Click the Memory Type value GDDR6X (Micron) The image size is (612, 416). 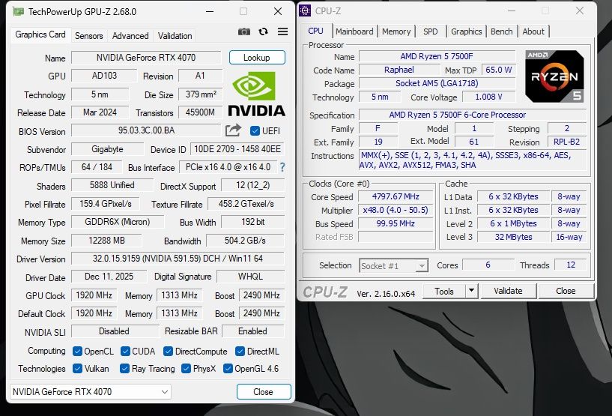coord(118,222)
